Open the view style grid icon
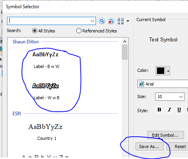 (x=121, y=21)
